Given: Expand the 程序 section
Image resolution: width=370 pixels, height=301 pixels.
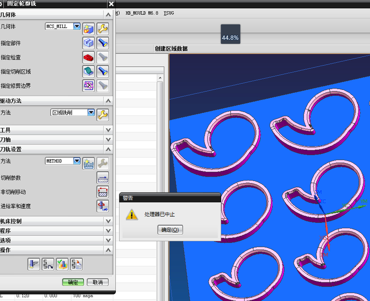Looking at the screenshot, I should pos(108,231).
